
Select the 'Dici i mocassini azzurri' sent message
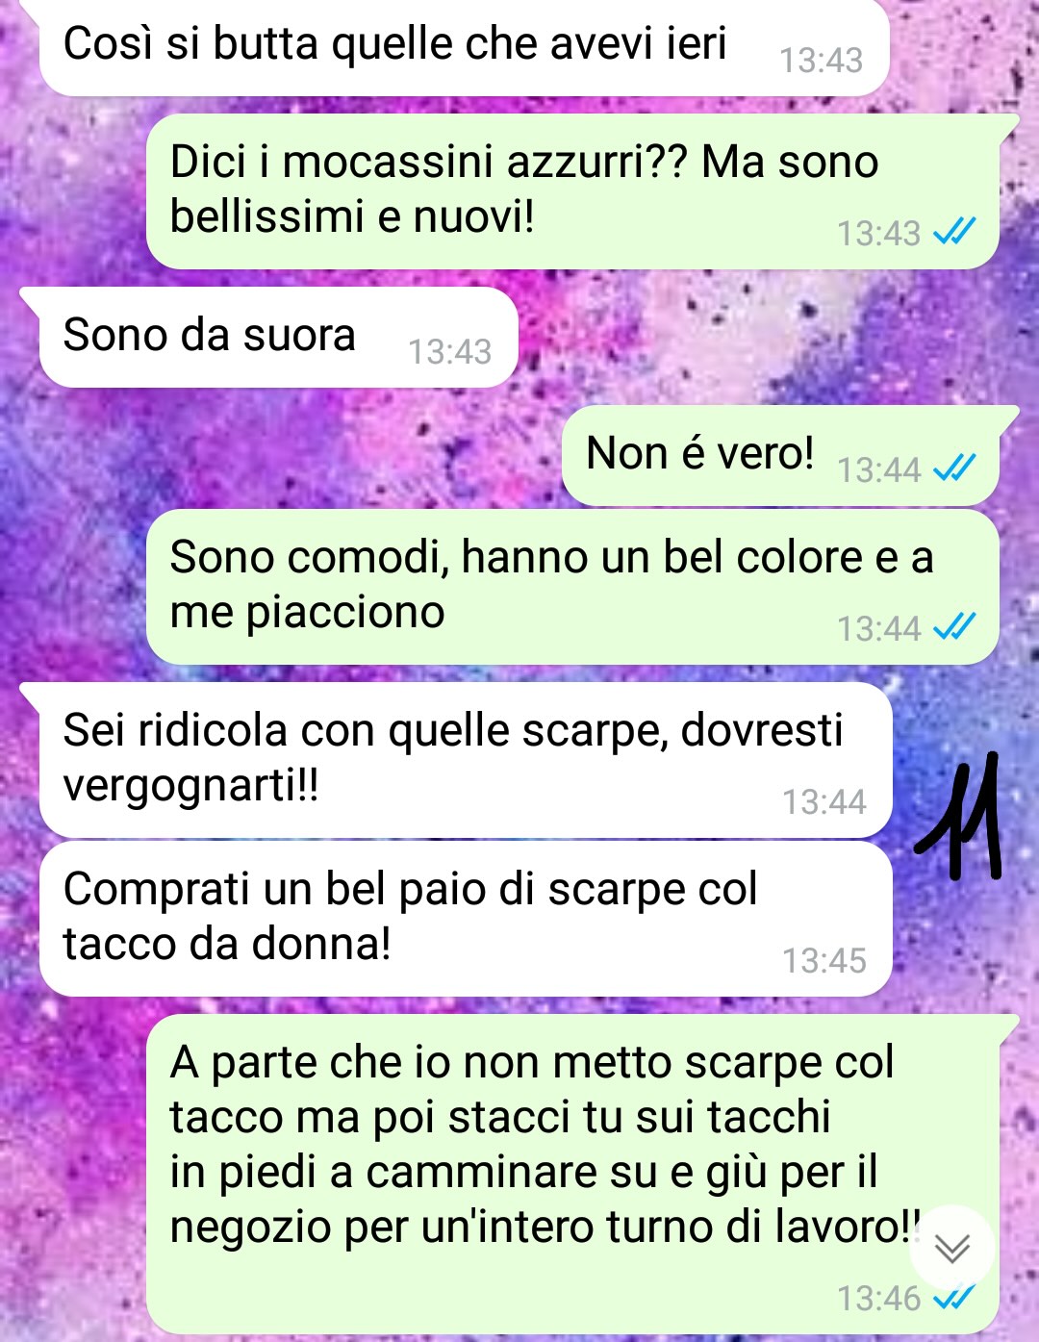pyautogui.click(x=572, y=191)
